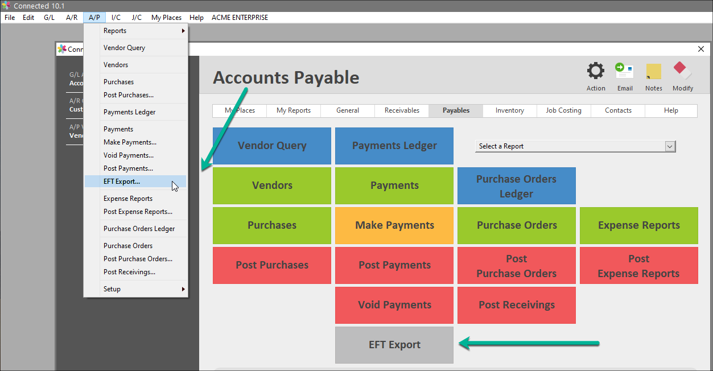Image resolution: width=713 pixels, height=371 pixels.
Task: Click the ACME ENTERPRISE label in the menu bar
Action: coord(240,18)
